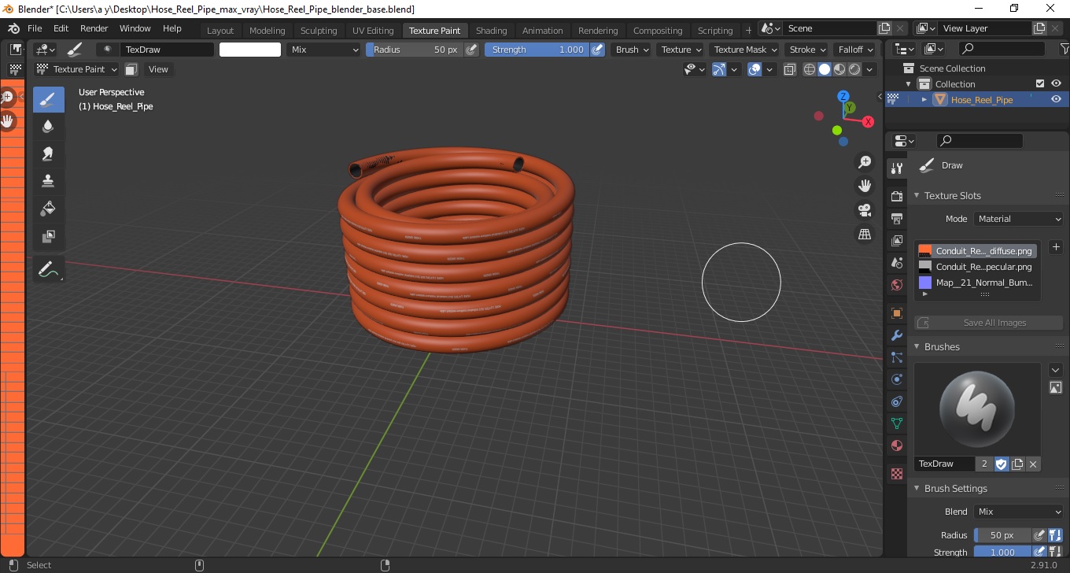Select the Soften tool

click(49, 127)
